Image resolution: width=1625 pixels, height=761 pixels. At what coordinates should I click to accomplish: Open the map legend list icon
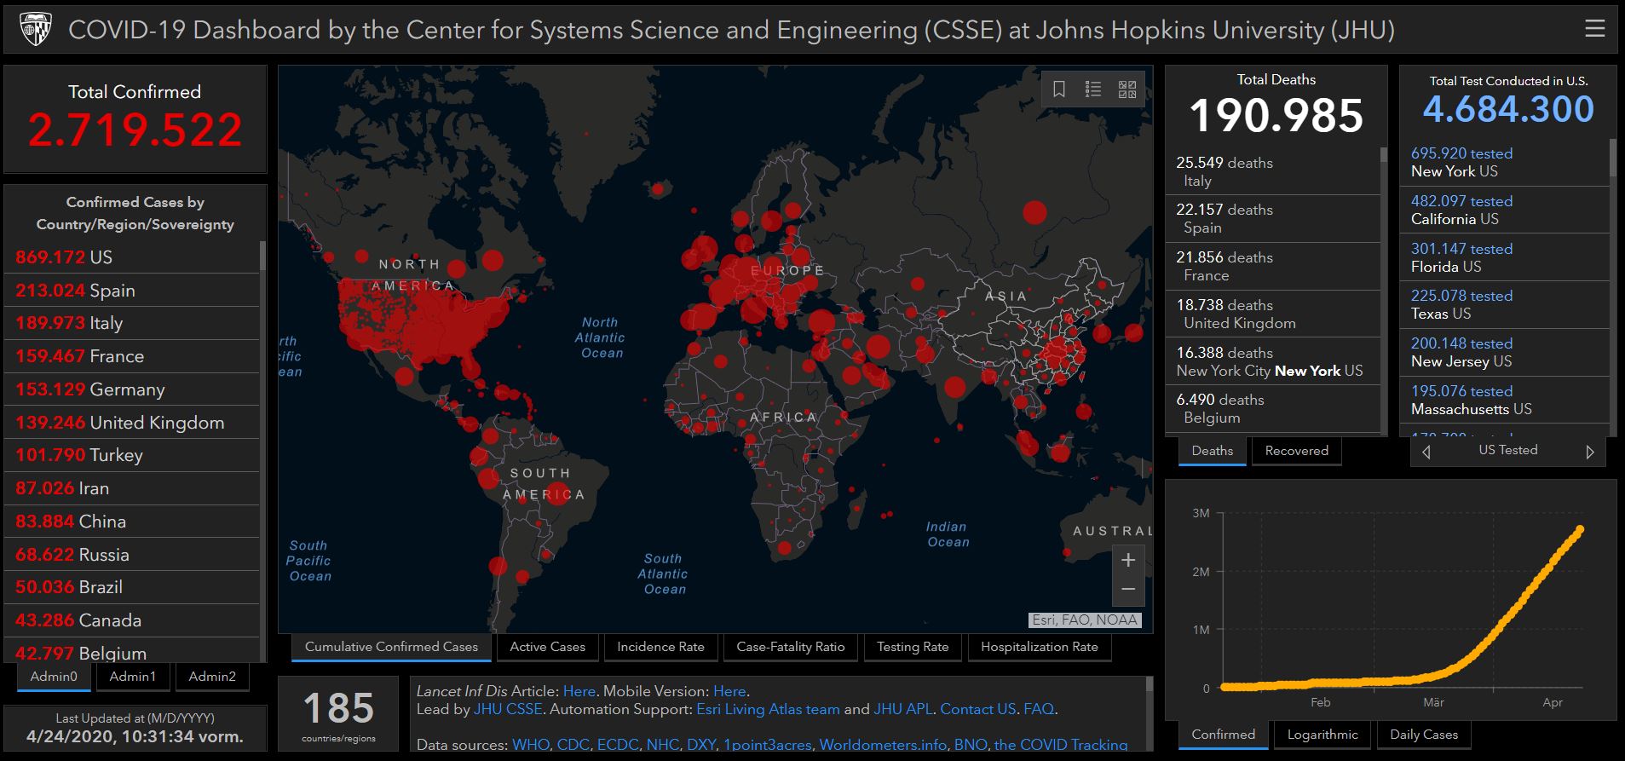click(x=1093, y=89)
